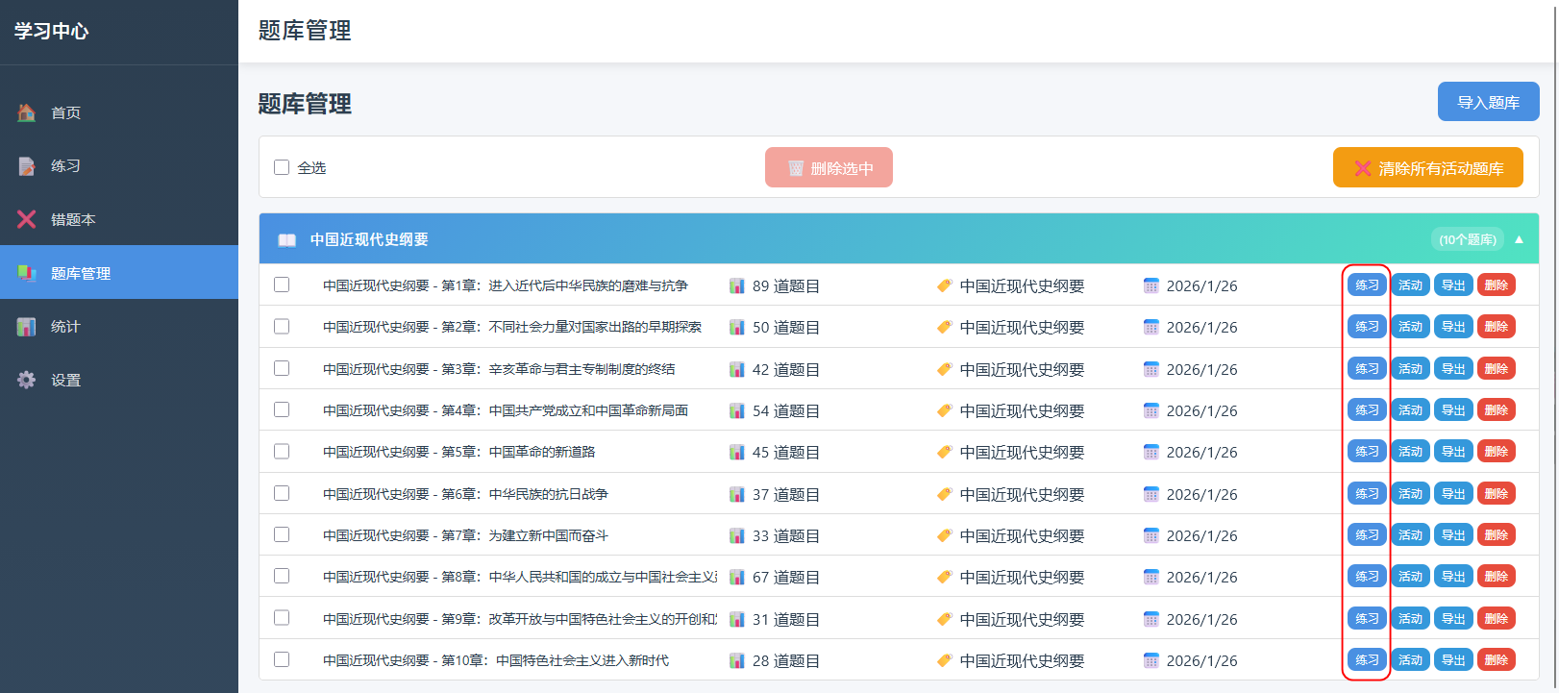
Task: Click the tag icon in the 第5章 row
Action: point(945,452)
